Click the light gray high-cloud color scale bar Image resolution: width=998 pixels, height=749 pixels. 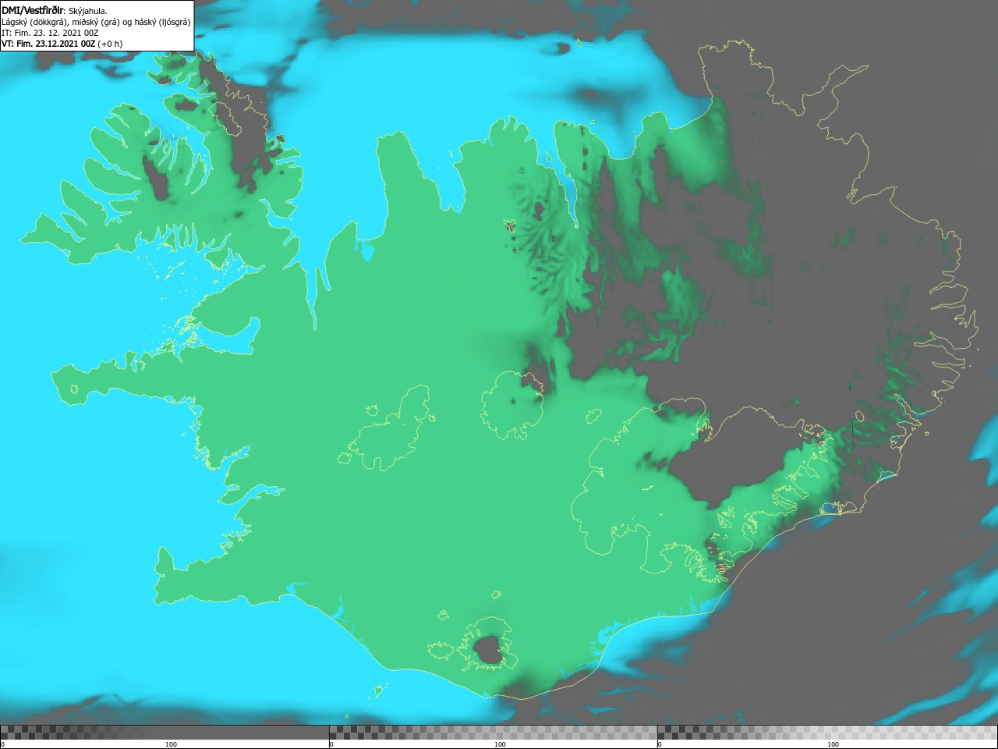point(827,732)
